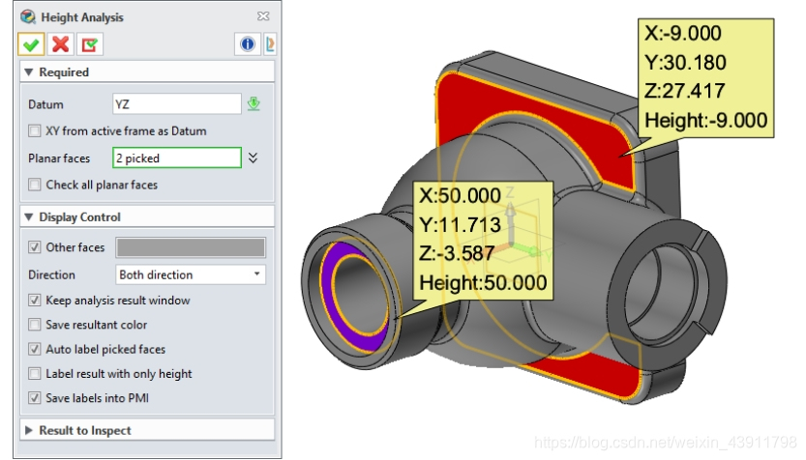This screenshot has height=460, width=806.
Task: Collapse the Required section
Action: pyautogui.click(x=29, y=72)
